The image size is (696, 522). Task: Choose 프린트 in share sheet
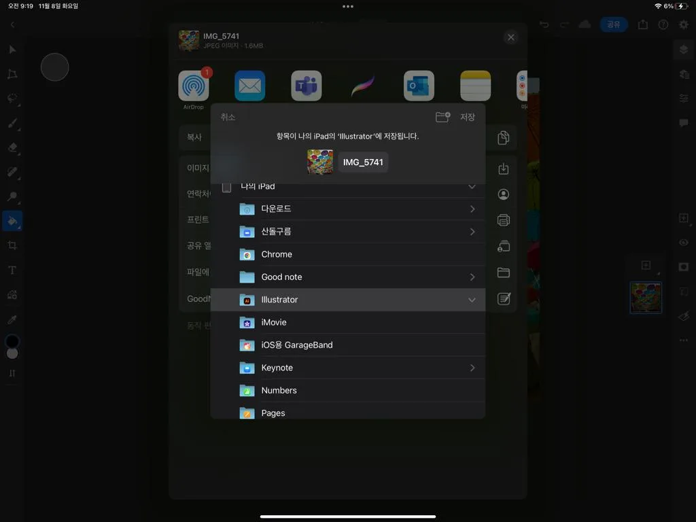pos(198,220)
